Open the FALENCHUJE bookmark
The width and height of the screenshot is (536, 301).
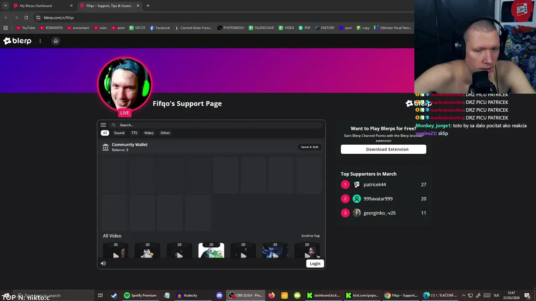(x=261, y=28)
